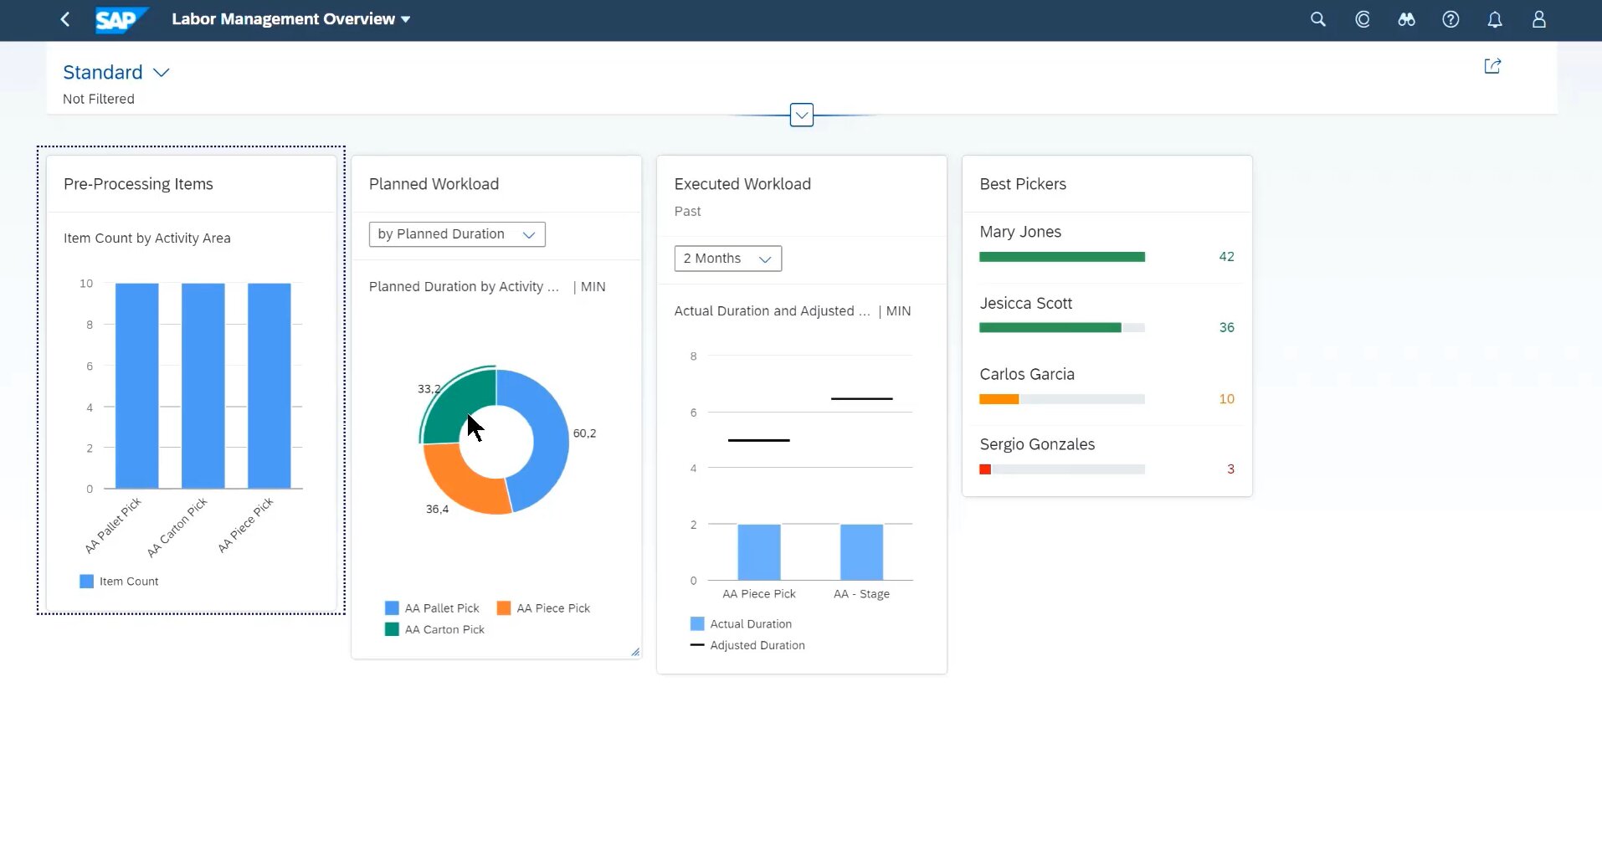Screen dimensions: 1602x856
Task: Click Mary Jones green progress bar
Action: [1061, 257]
